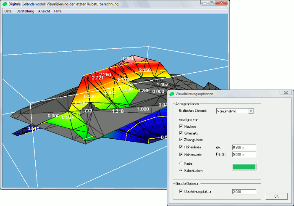Screen dimensions: 294x206
Task: Close the Visualisierungsoptionen dialog
Action: (x=286, y=91)
